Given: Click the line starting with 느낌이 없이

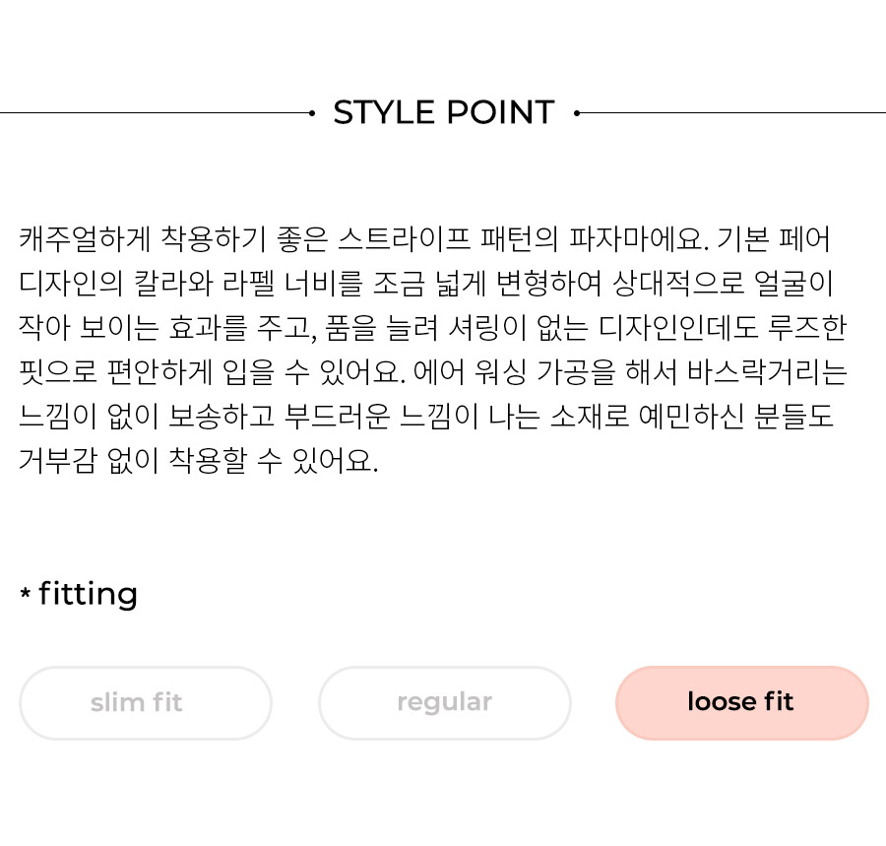Looking at the screenshot, I should (x=426, y=417).
